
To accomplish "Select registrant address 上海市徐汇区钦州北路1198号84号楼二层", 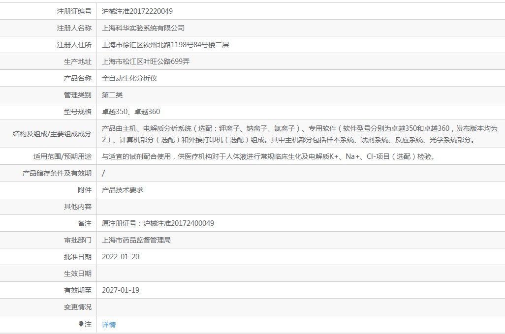I will pos(165,45).
